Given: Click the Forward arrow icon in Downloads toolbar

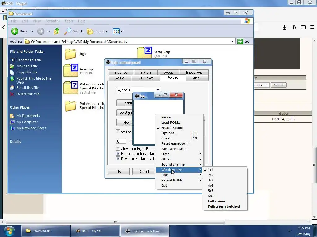Looking at the screenshot, I should (41, 31).
